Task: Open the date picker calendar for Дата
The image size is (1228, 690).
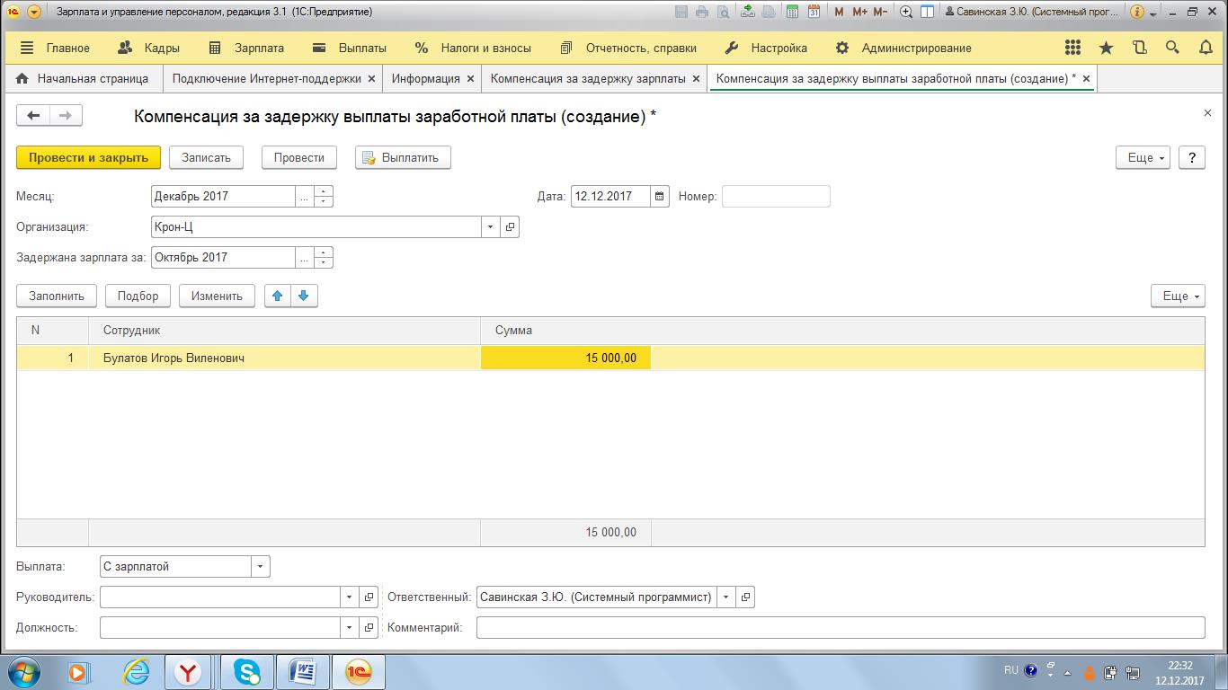Action: click(x=660, y=197)
